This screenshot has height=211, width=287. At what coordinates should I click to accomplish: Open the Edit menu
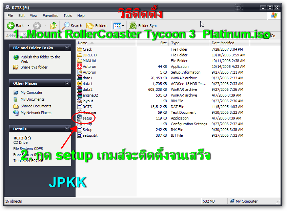(21, 16)
